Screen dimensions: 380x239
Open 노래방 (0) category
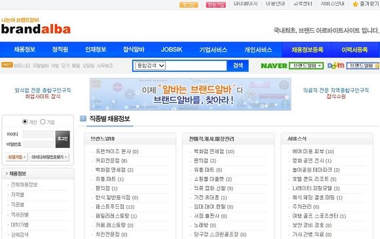(x=205, y=225)
